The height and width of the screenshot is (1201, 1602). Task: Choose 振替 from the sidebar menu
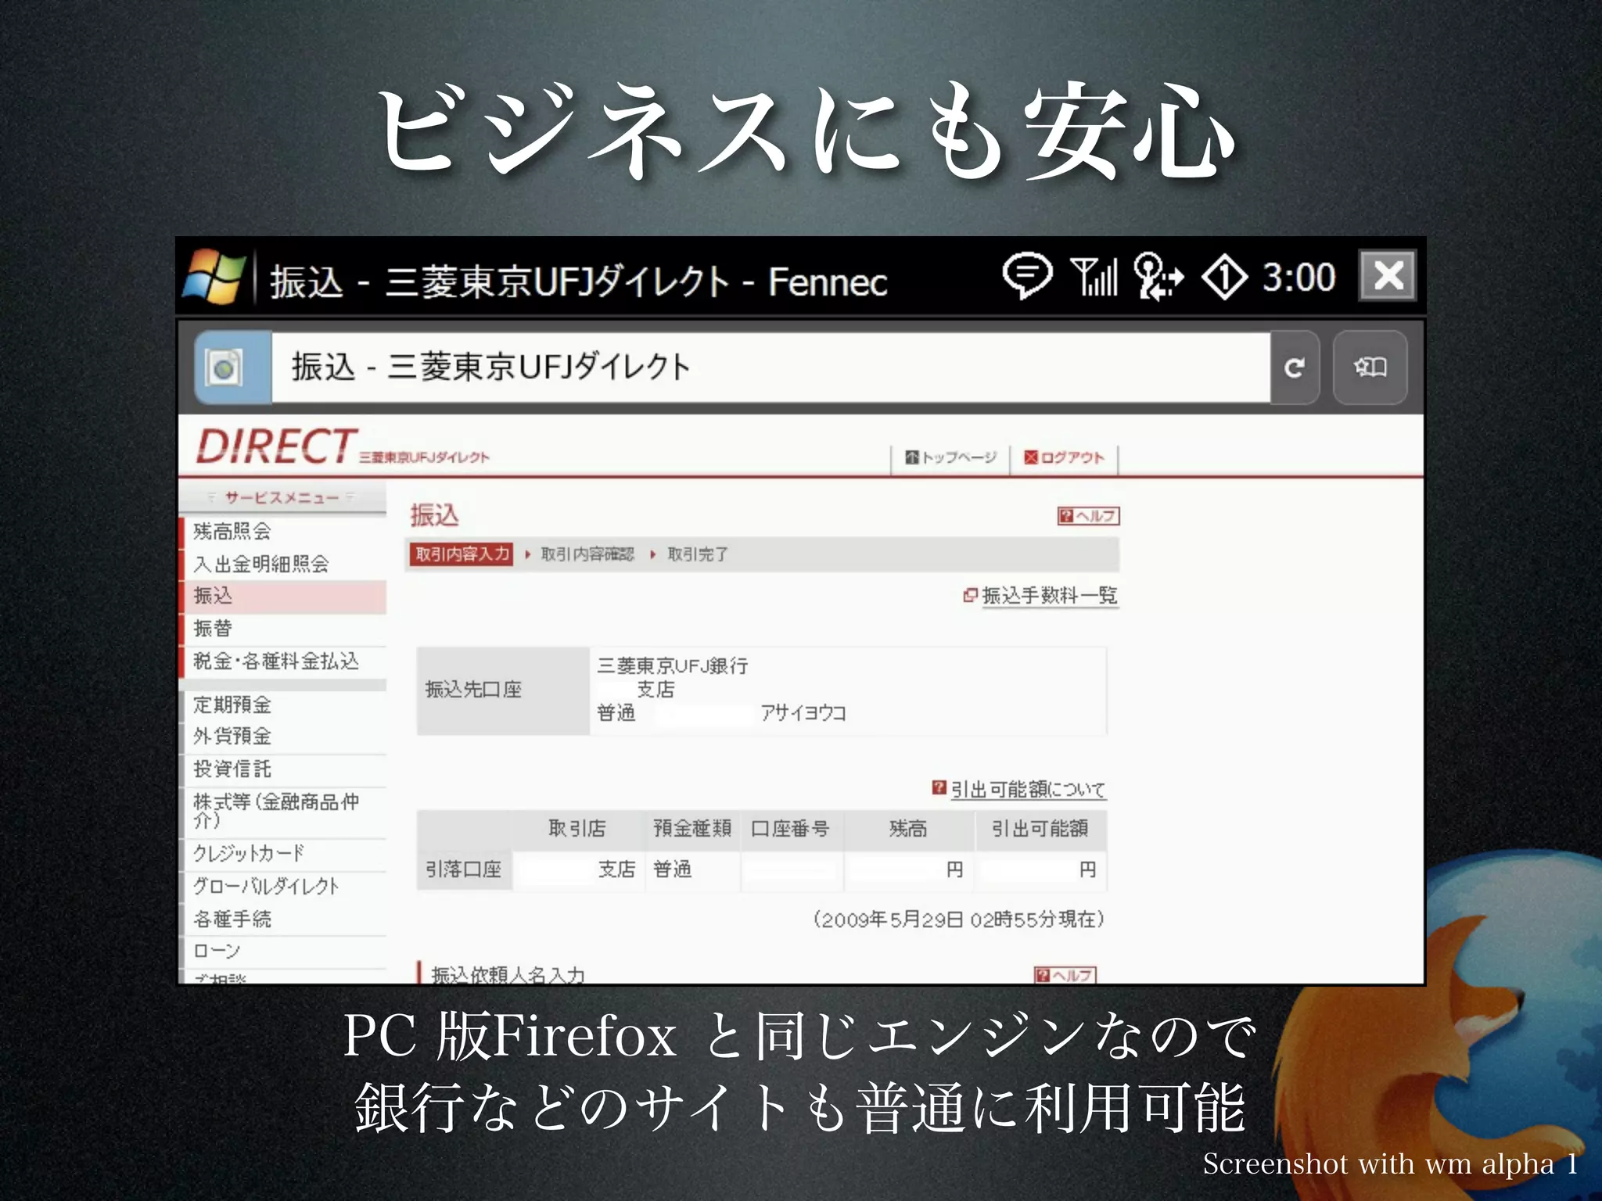point(213,629)
